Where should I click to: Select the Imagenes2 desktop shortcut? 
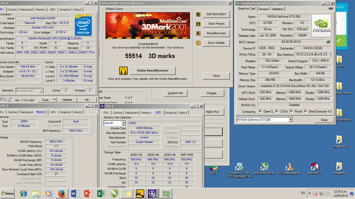pos(340,141)
